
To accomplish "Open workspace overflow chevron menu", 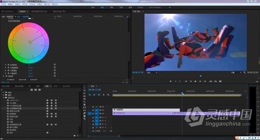I will tap(169, 7).
